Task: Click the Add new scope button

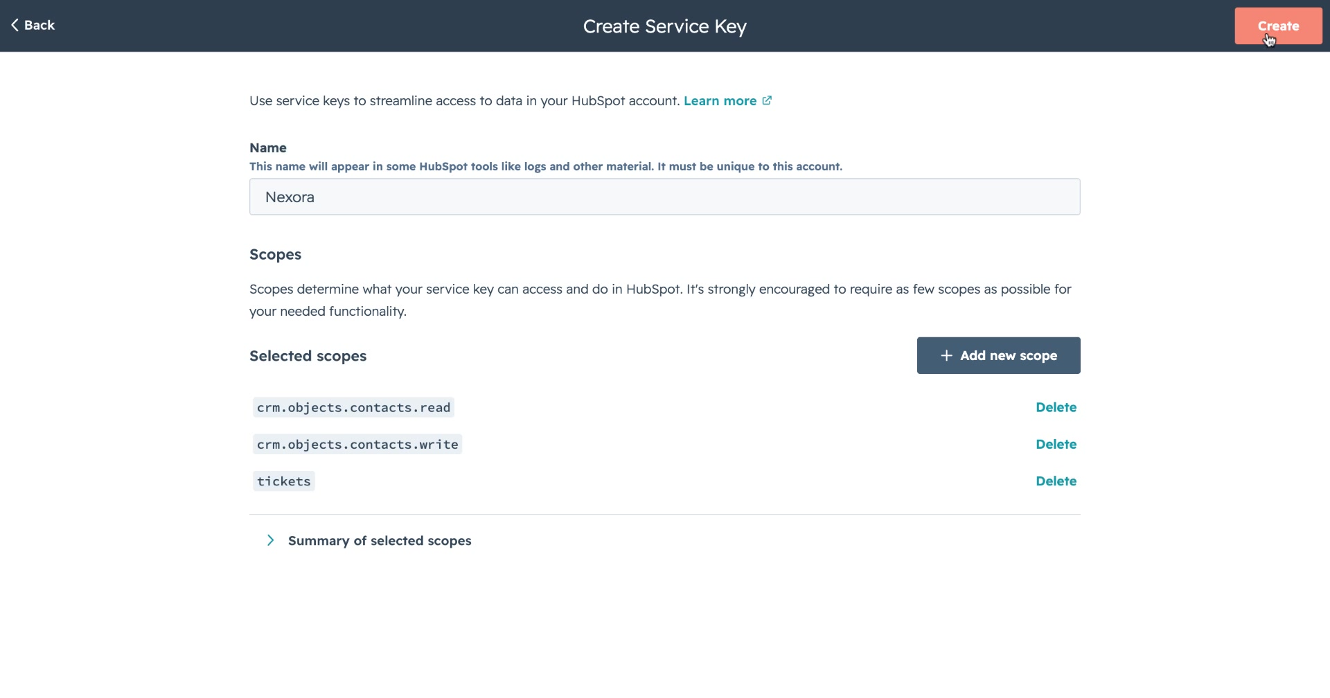Action: pyautogui.click(x=998, y=355)
